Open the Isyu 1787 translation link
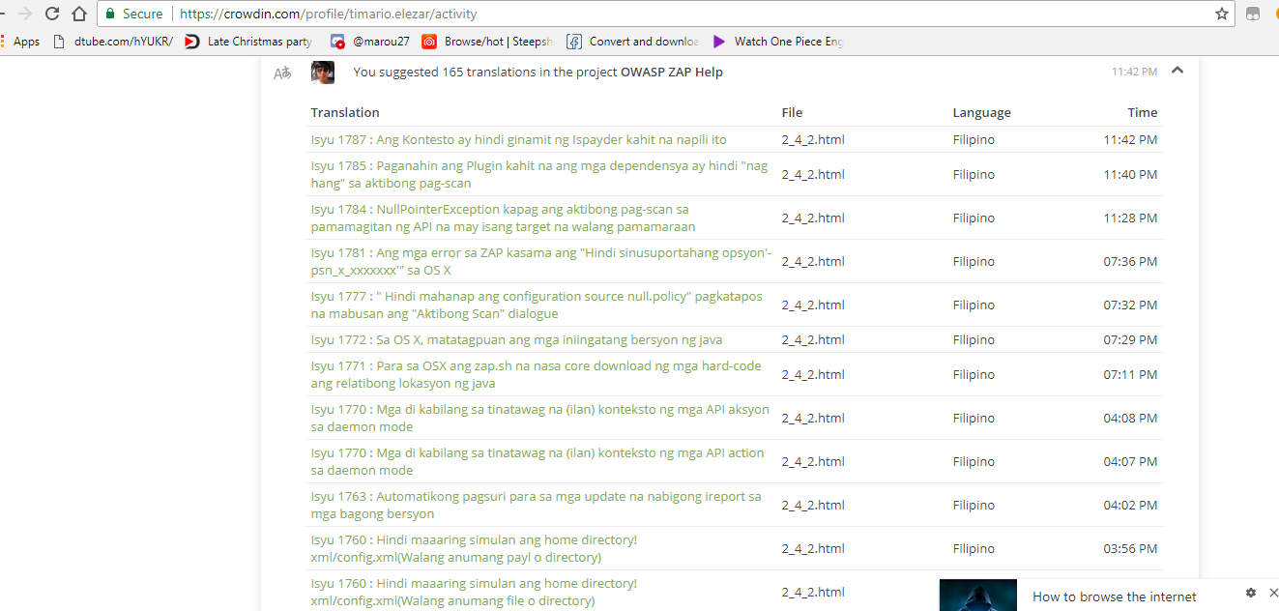The image size is (1279, 611). coord(518,139)
